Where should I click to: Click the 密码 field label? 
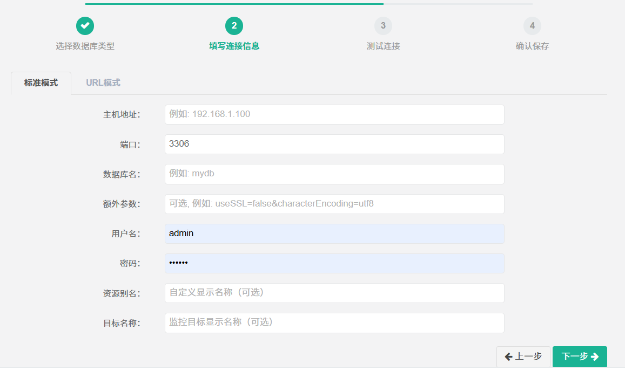click(x=130, y=264)
